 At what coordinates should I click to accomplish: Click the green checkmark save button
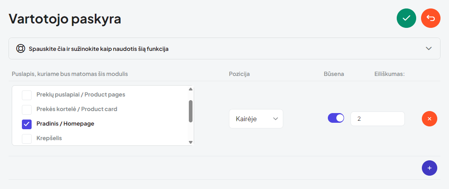coord(406,18)
